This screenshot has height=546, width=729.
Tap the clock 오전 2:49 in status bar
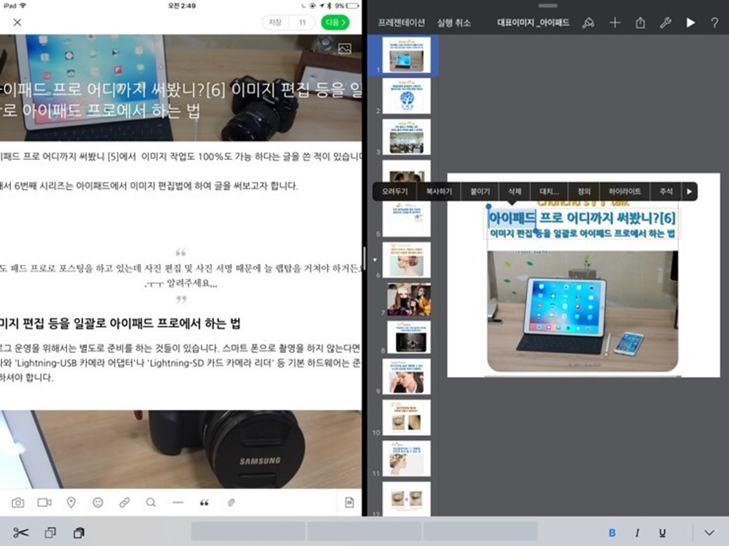[182, 6]
